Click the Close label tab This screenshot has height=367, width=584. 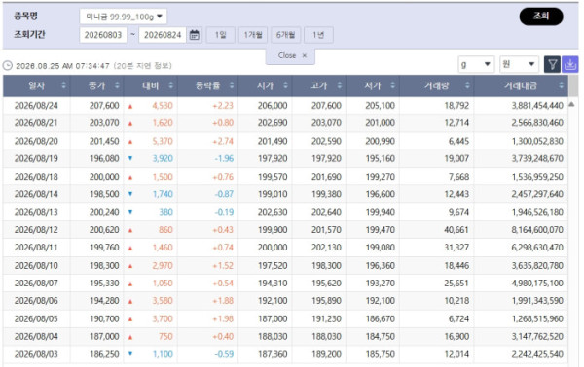pos(287,55)
